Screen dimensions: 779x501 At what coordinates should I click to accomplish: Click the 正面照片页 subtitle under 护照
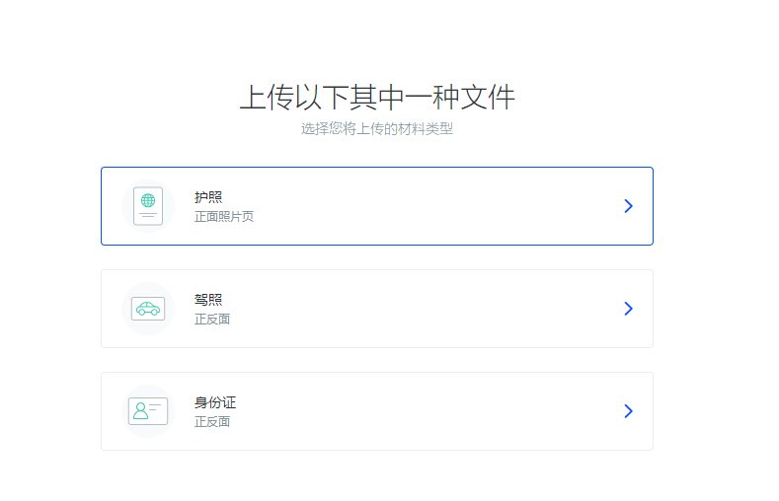[224, 216]
